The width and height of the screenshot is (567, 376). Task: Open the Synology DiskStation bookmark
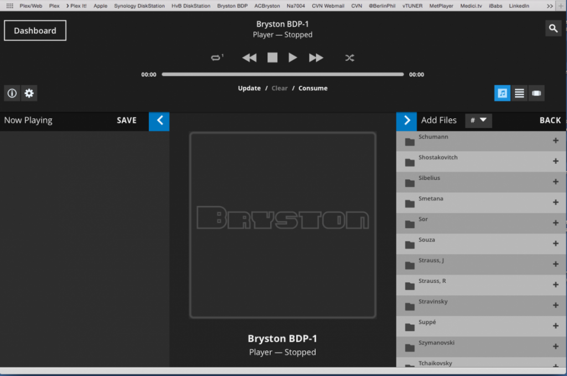click(139, 6)
